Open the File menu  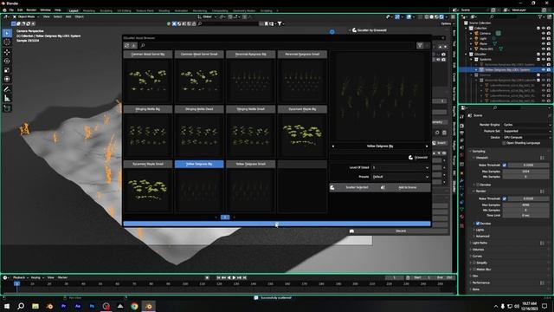[11, 10]
